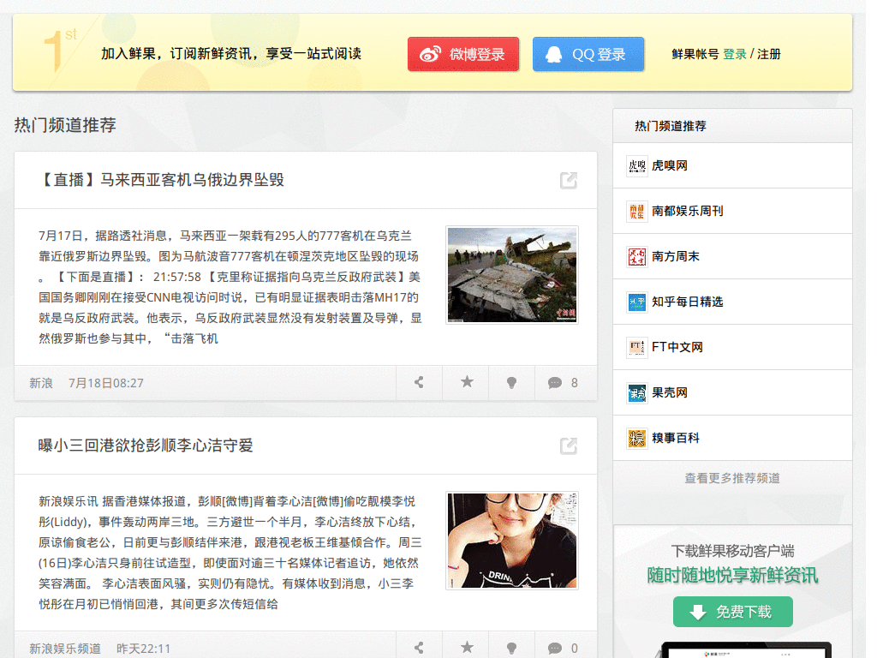Image resolution: width=877 pixels, height=658 pixels.
Task: Click lightbulb icon on second article
Action: point(511,648)
